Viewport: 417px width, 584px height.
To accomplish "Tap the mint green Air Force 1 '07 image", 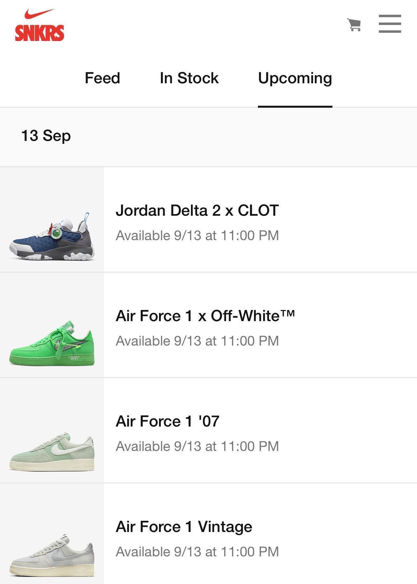I will coord(52,451).
